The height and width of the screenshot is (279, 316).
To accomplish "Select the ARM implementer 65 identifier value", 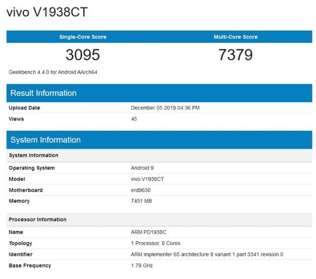I will pos(207,254).
